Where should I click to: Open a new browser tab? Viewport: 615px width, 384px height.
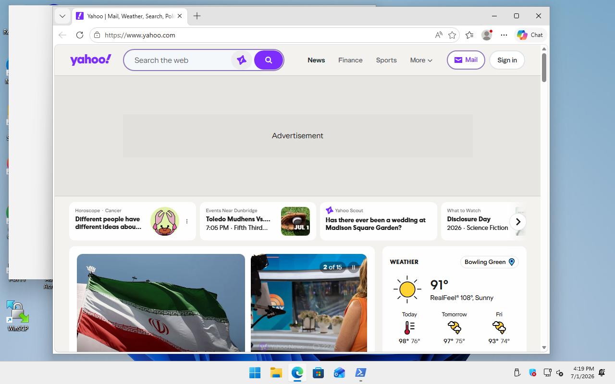click(x=197, y=16)
